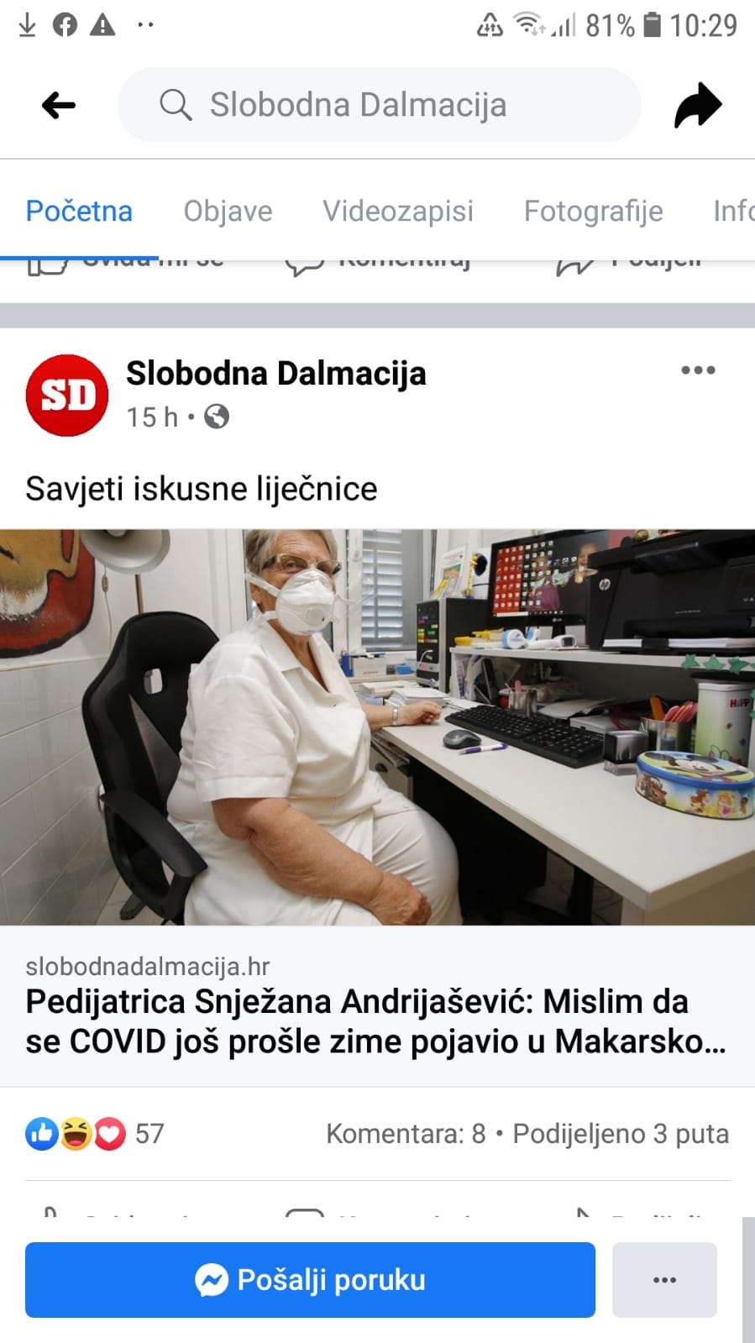This screenshot has height=1343, width=755.
Task: Open the Slobodna Dalmacija SD logo avatar
Action: point(67,395)
